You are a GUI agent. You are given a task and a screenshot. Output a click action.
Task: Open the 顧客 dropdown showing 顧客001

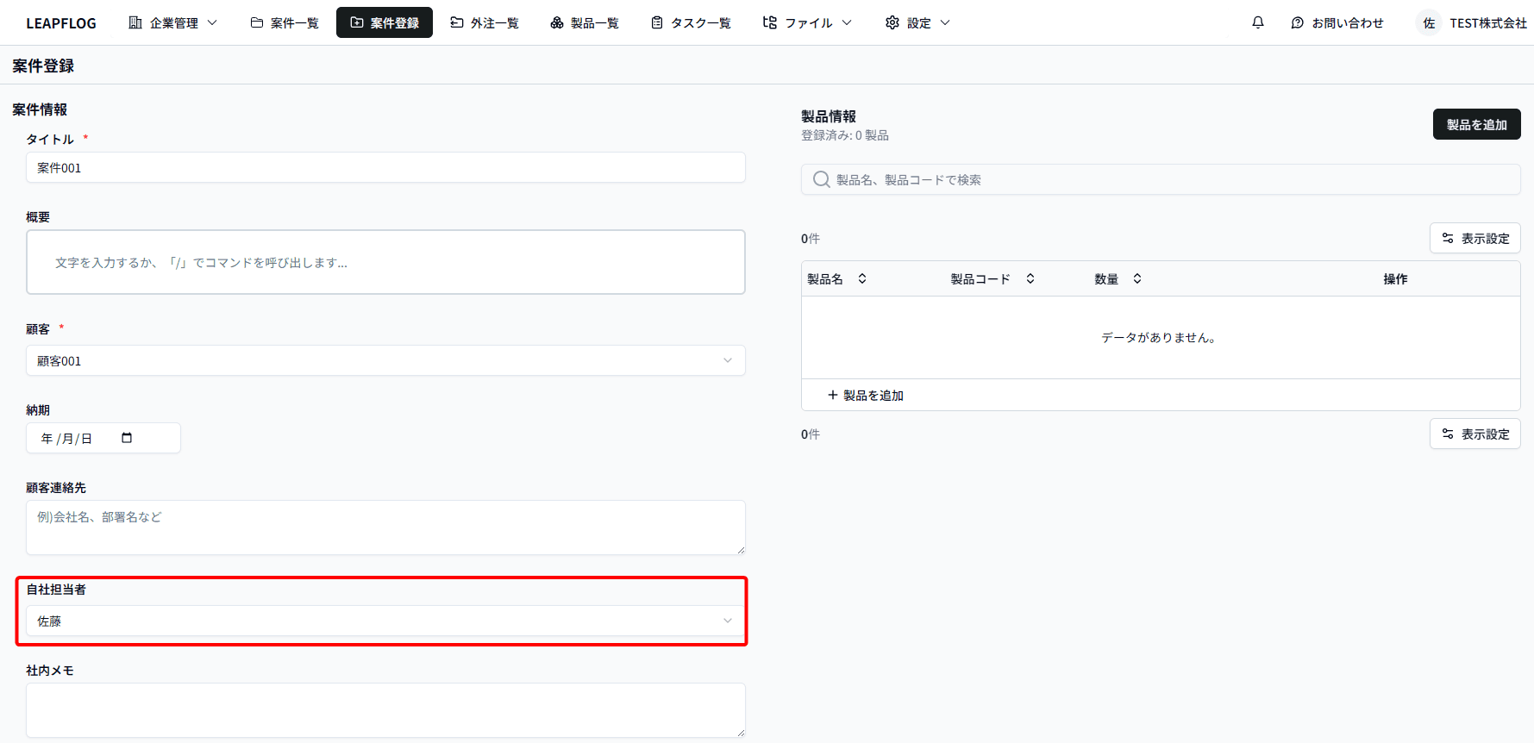point(385,360)
